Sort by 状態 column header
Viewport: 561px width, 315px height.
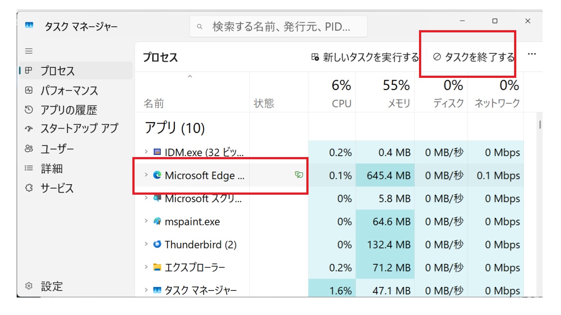point(279,92)
